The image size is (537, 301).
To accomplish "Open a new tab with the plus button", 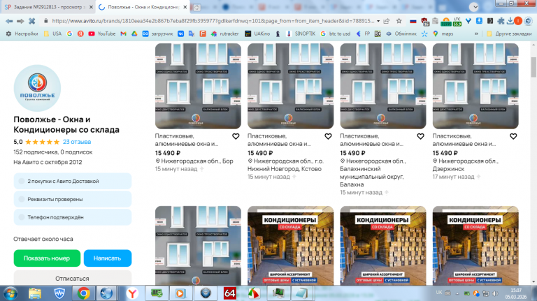I will coord(197,7).
